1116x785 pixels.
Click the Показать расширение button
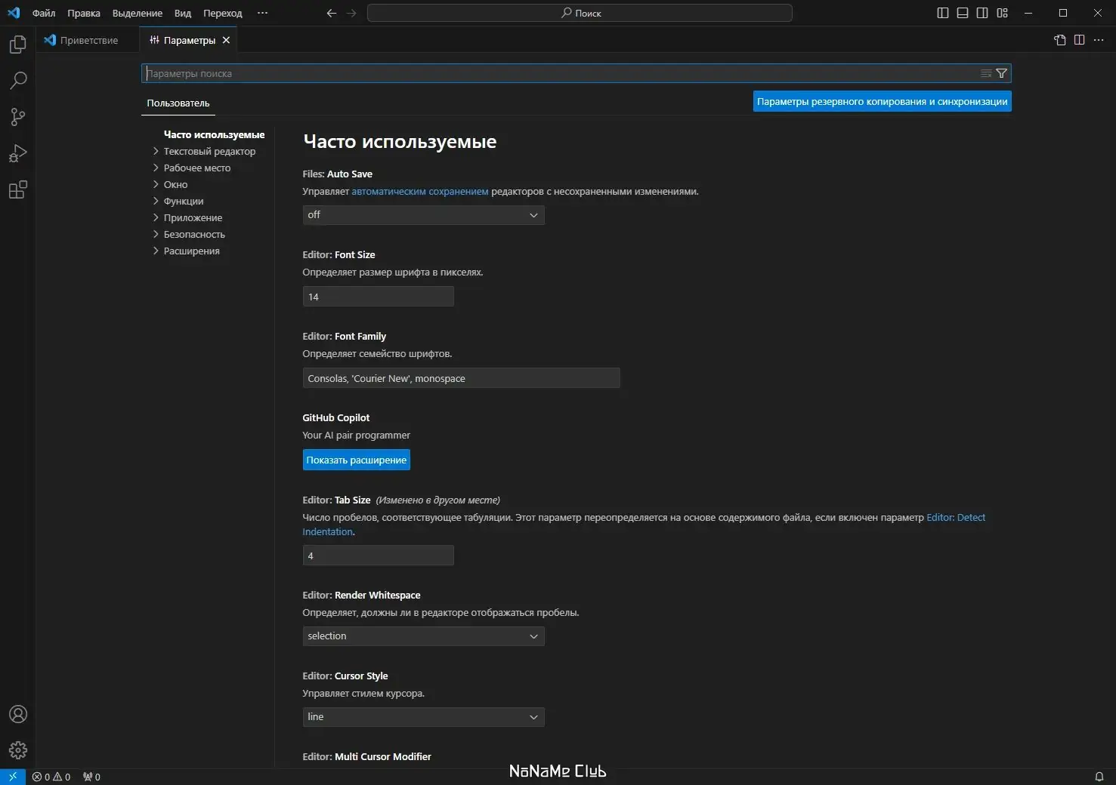[x=356, y=460]
